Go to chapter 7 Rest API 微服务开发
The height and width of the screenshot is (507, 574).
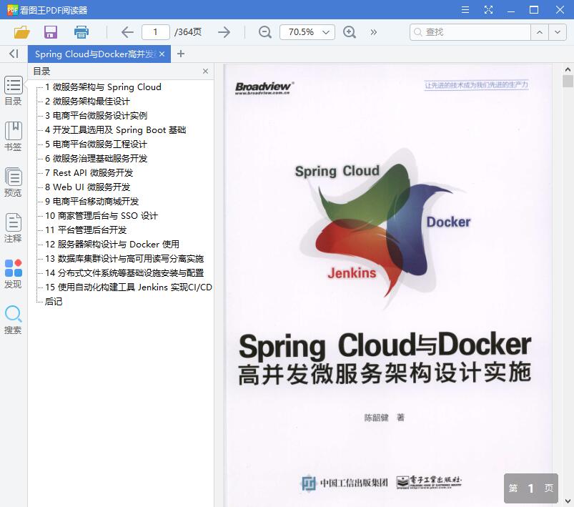[89, 172]
